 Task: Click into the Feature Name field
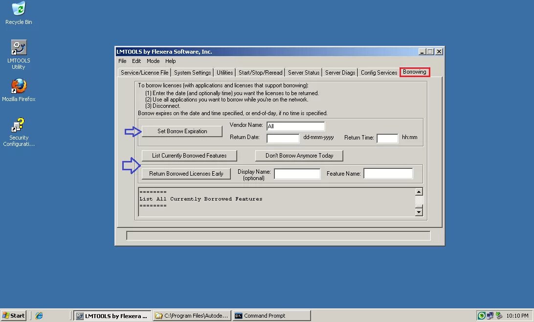click(388, 173)
